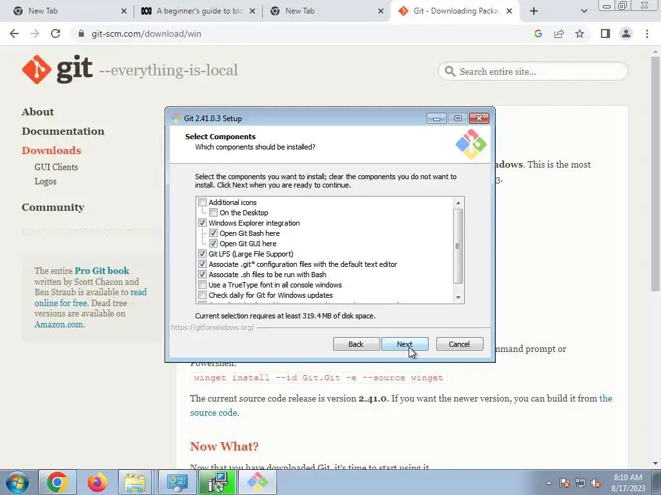
Task: Enable Check daily for Git updates
Action: tap(202, 295)
